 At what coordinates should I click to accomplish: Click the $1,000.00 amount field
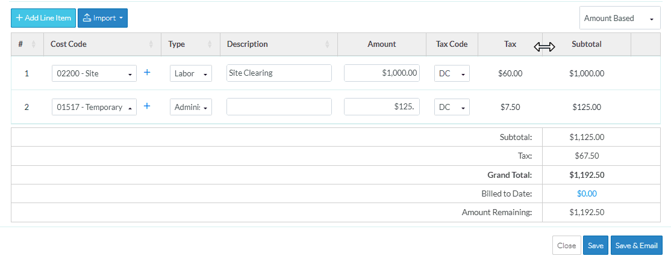[x=381, y=73]
